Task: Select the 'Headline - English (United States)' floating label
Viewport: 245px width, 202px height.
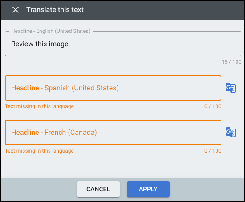Action: (51, 31)
